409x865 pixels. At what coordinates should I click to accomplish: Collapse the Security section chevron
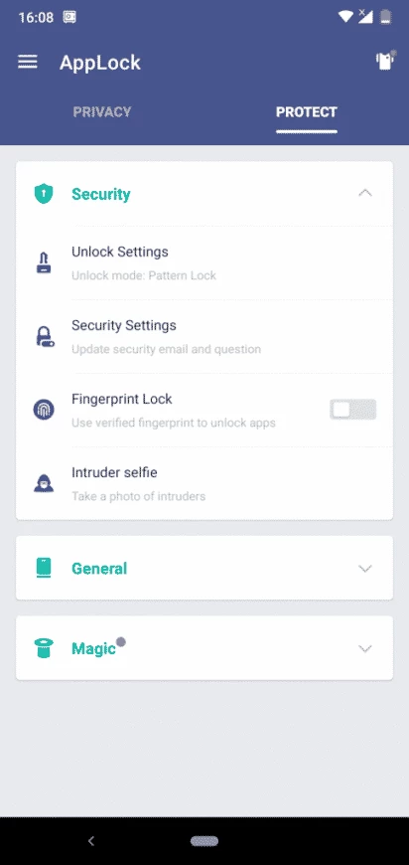[x=365, y=194]
